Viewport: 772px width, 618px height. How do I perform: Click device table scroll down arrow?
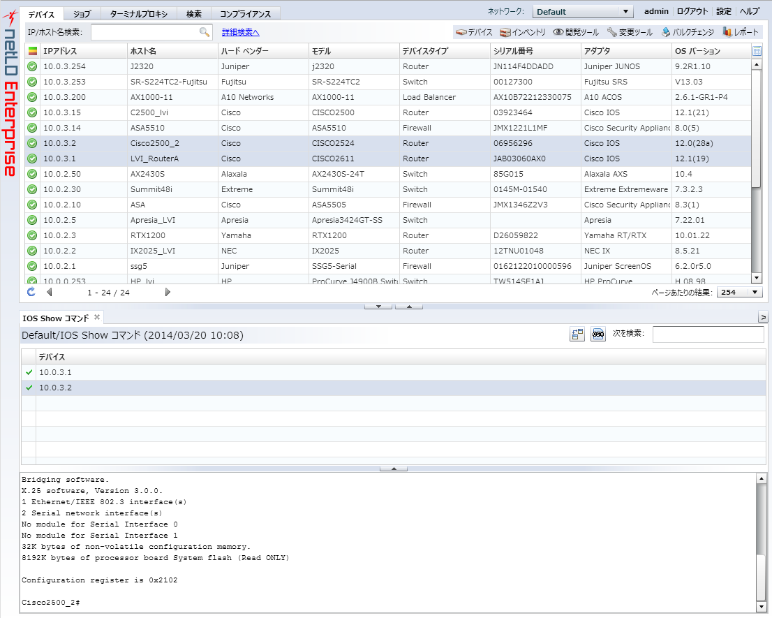click(756, 278)
